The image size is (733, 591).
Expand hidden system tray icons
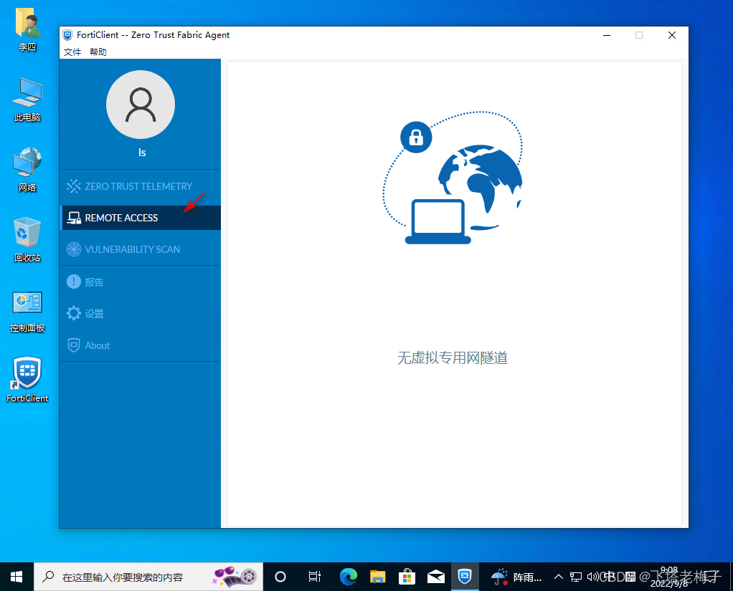558,577
